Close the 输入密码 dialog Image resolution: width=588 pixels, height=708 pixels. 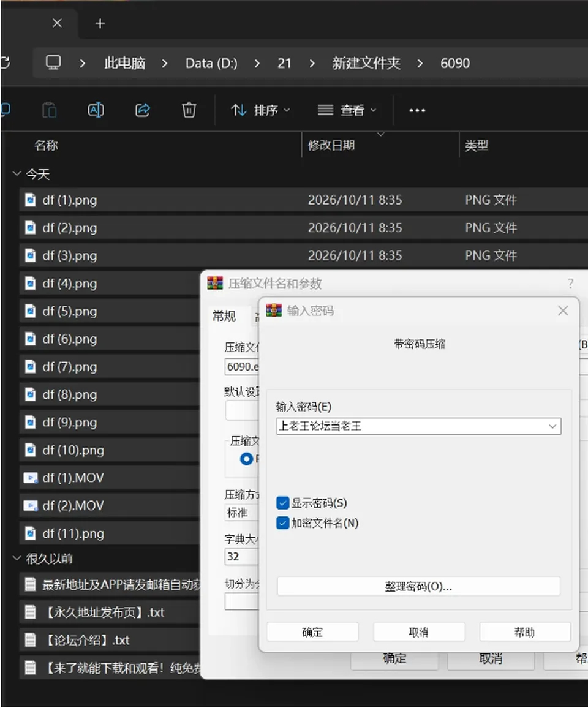tap(563, 311)
